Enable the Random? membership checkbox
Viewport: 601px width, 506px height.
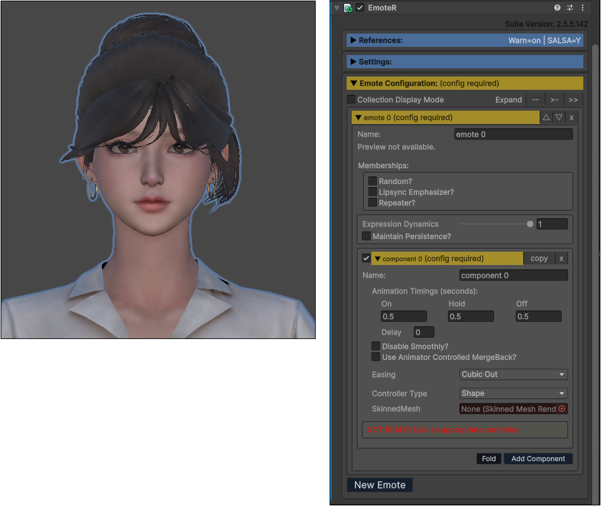(373, 181)
